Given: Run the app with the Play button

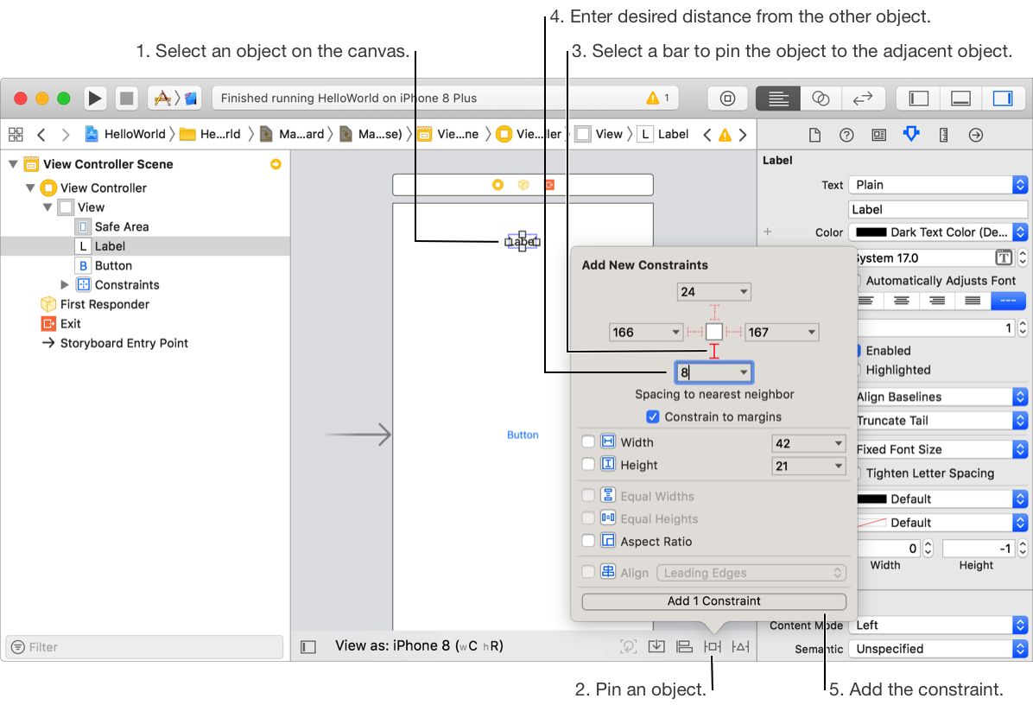Looking at the screenshot, I should (x=95, y=98).
